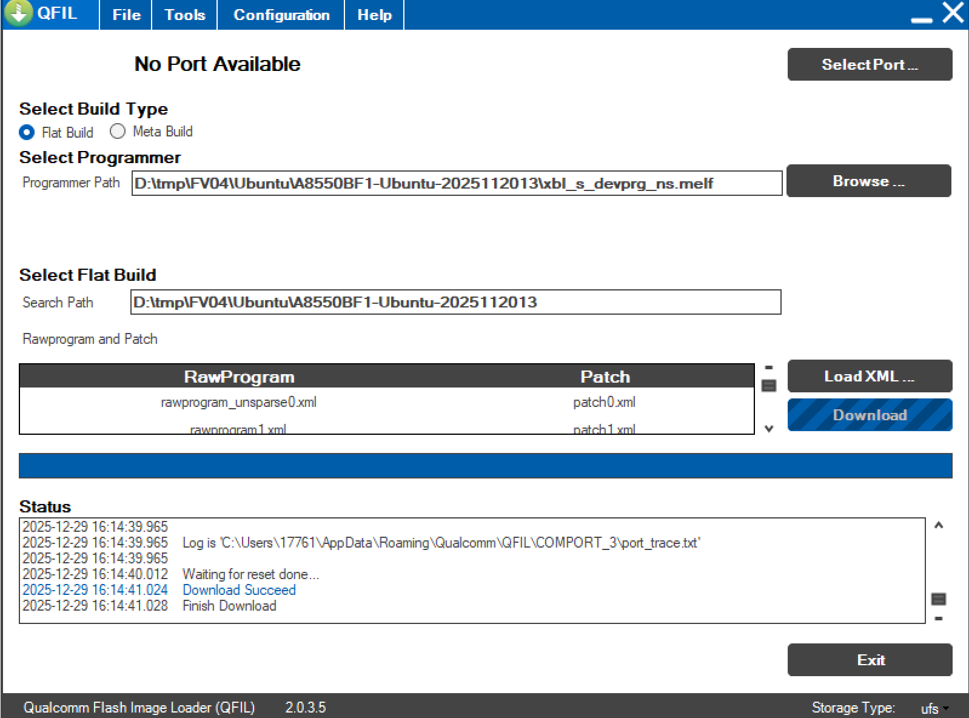Click the Load XML button
Image resolution: width=969 pixels, height=718 pixels.
coord(869,376)
